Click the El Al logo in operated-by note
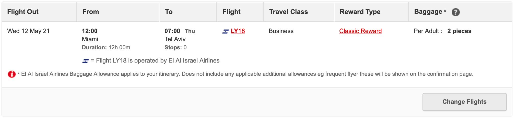The image size is (516, 119). coord(85,61)
